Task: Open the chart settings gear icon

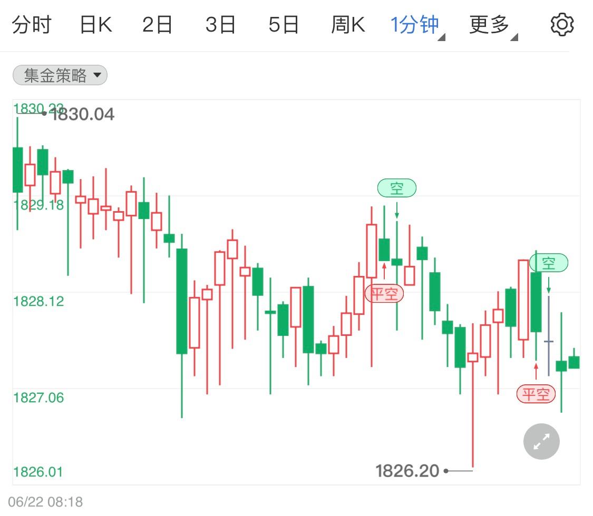Action: 562,23
